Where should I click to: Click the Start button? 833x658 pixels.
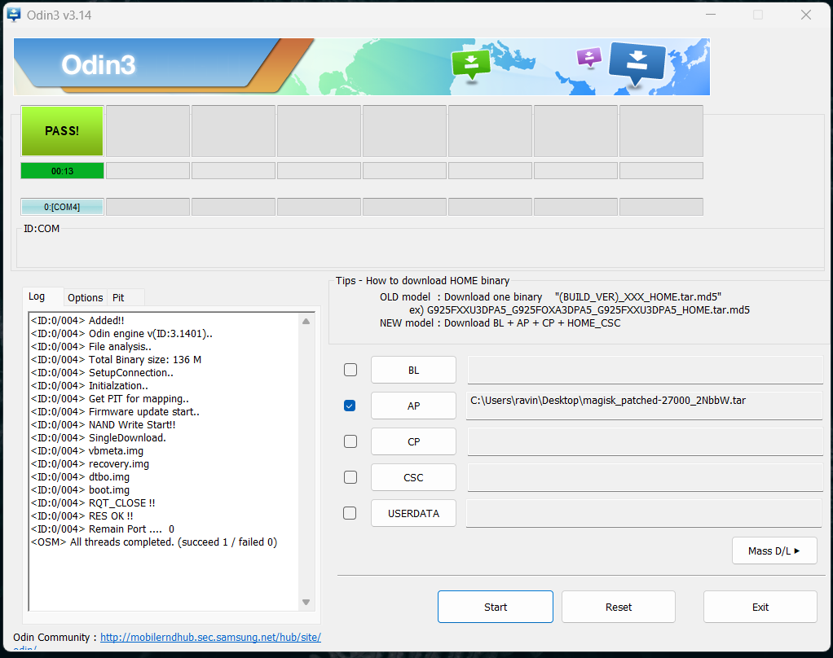tap(495, 607)
